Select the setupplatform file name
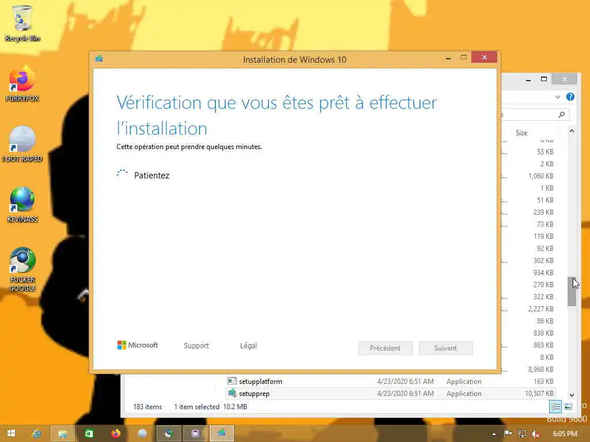The width and height of the screenshot is (590, 442). (260, 381)
